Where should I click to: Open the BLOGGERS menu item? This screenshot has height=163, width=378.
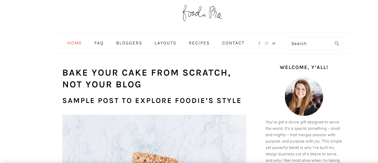[x=129, y=43]
